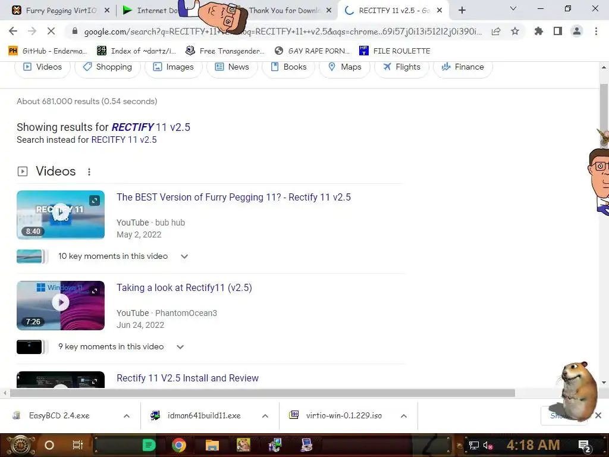
Task: Close the RECITFY 11 v2.5 tab
Action: (x=440, y=11)
